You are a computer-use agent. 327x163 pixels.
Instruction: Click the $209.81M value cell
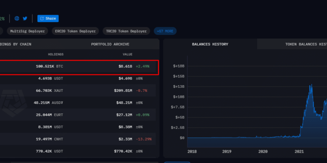pos(123,91)
